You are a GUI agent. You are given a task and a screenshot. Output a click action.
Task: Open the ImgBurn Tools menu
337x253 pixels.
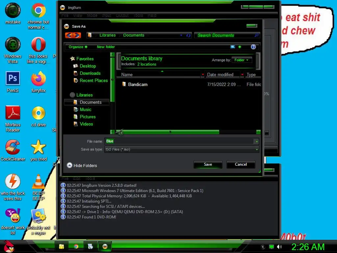click(x=138, y=15)
